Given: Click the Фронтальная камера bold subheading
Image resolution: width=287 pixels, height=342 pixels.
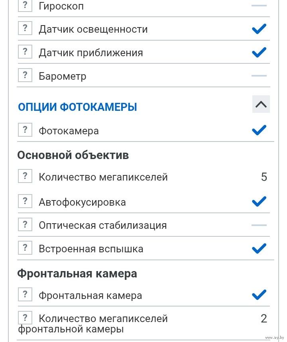Looking at the screenshot, I should [x=77, y=273].
